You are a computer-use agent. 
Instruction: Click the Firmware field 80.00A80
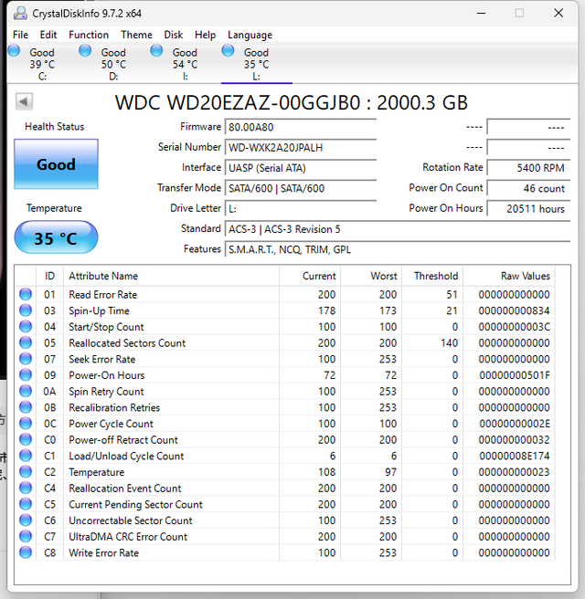click(x=301, y=127)
